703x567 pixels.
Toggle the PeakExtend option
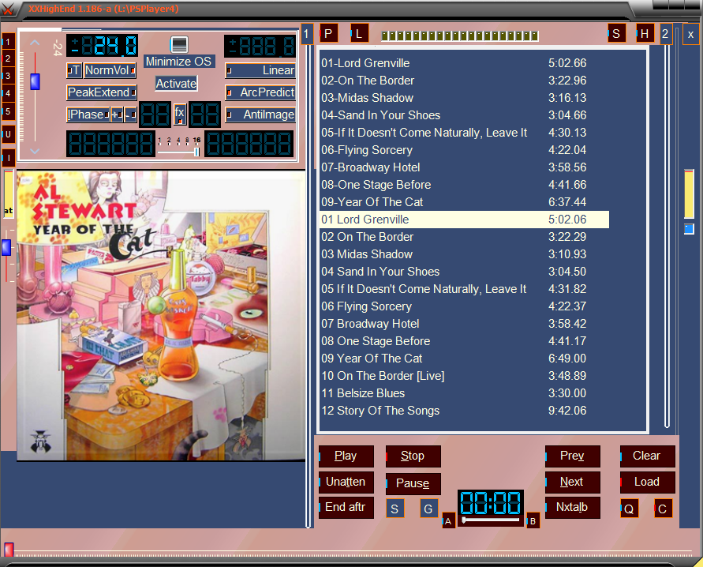101,92
